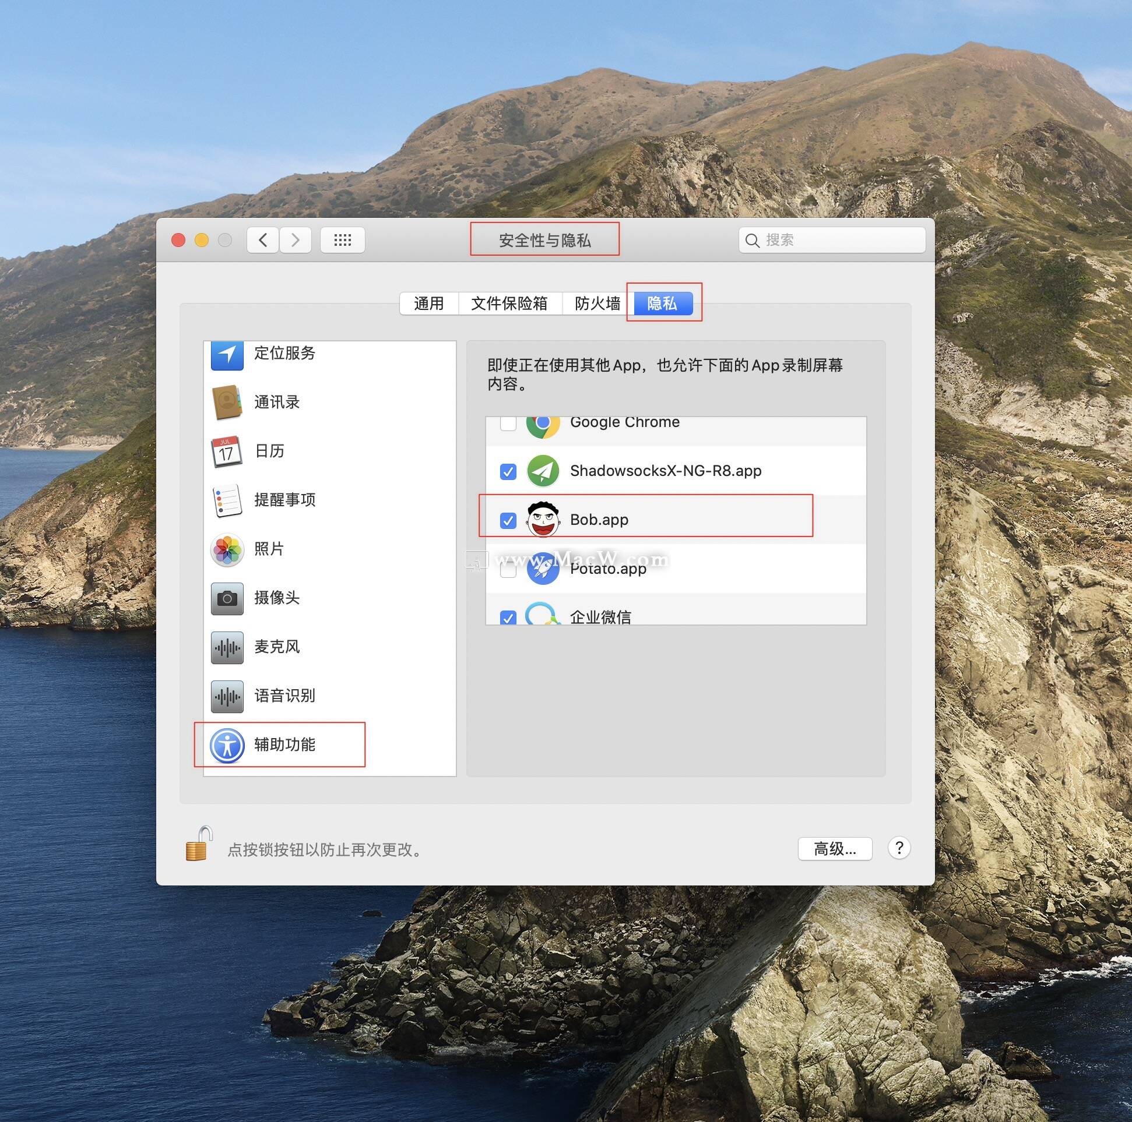Switch to the 防火墙 (Firewall) tab
The image size is (1132, 1122).
tap(597, 304)
